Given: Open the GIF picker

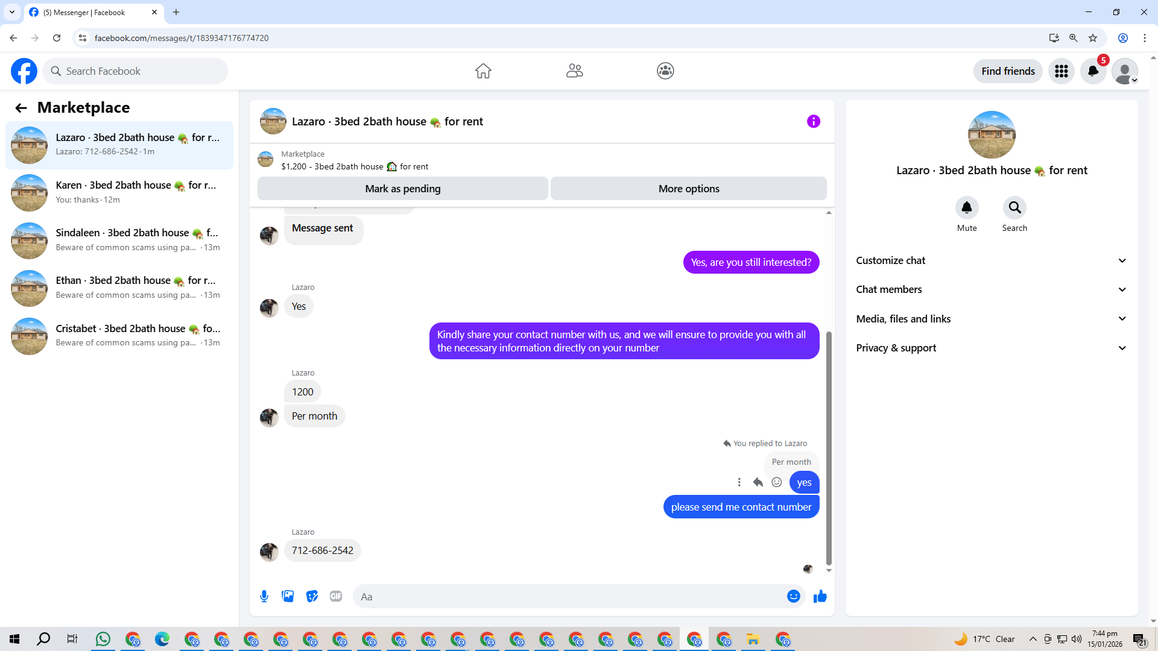Looking at the screenshot, I should [x=336, y=597].
